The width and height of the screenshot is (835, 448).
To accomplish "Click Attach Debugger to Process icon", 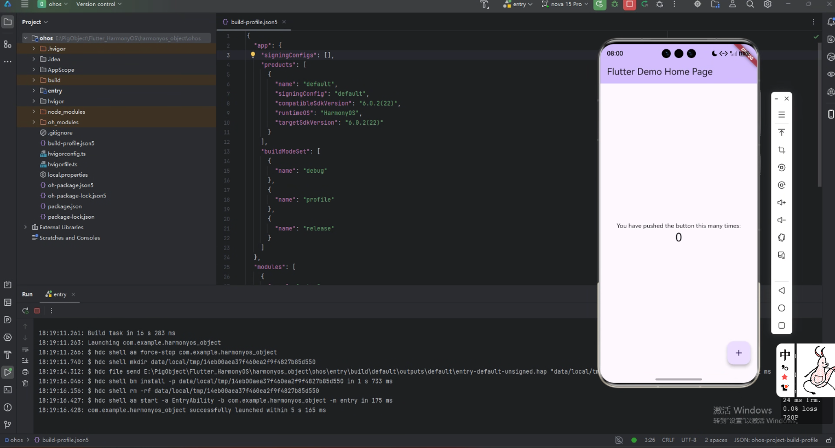I will click(659, 4).
